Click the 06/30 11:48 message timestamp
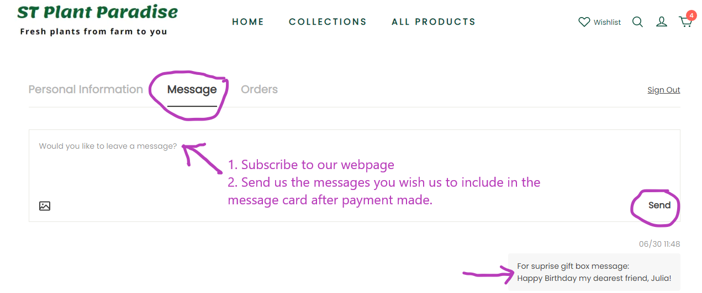The width and height of the screenshot is (702, 293). (659, 244)
